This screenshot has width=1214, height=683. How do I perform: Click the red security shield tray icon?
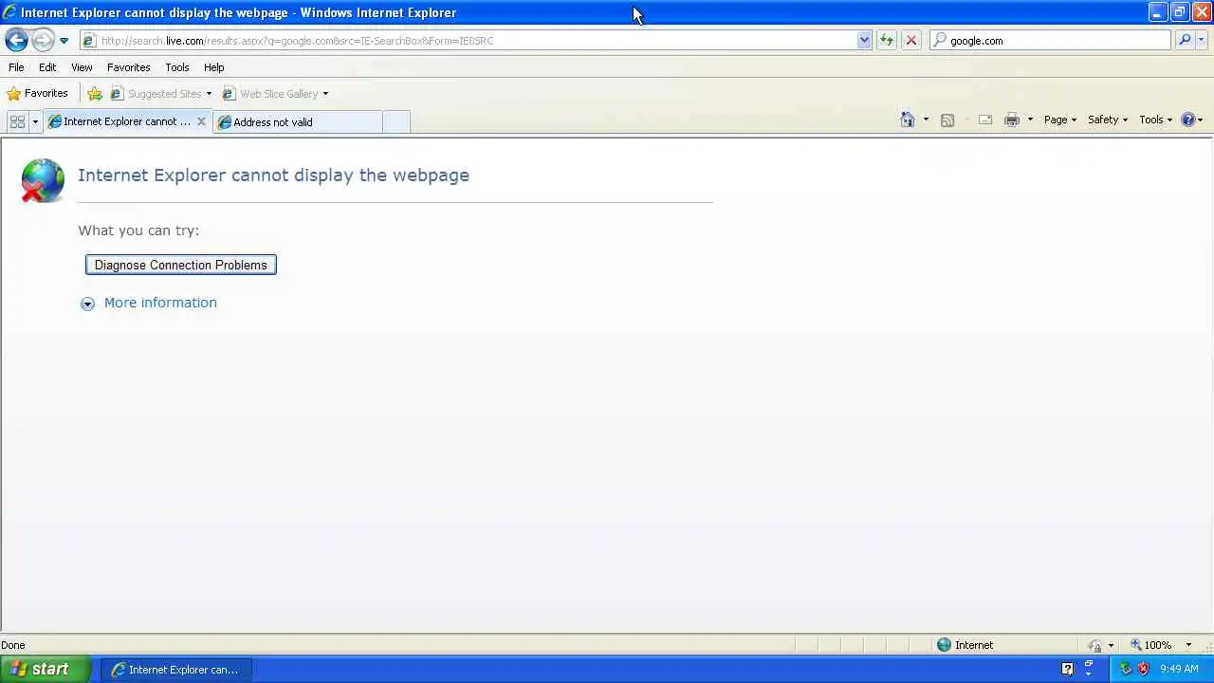coord(1143,669)
